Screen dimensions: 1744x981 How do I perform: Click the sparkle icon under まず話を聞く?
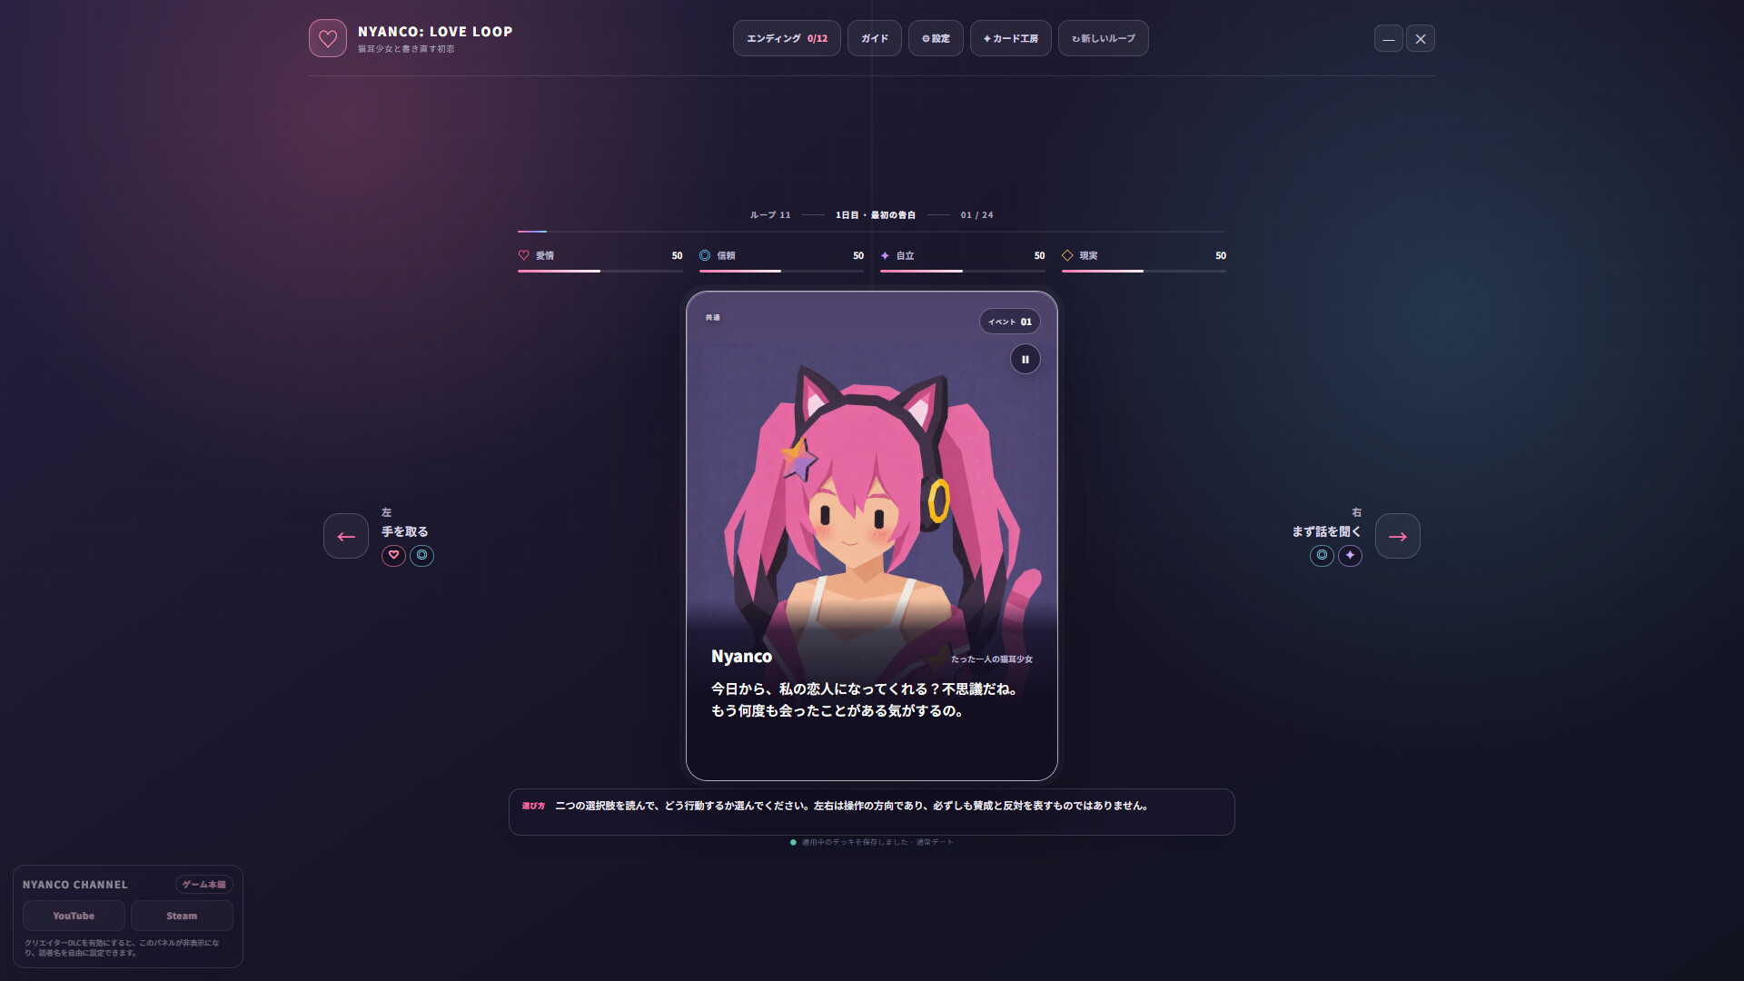point(1350,555)
